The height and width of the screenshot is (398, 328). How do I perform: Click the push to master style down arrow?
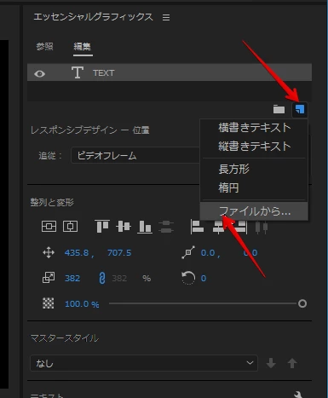coord(271,363)
